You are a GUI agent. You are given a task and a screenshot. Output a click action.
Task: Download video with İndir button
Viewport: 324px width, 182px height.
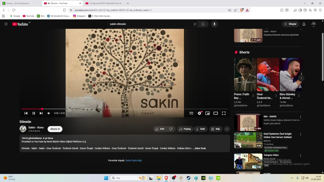tap(200, 129)
